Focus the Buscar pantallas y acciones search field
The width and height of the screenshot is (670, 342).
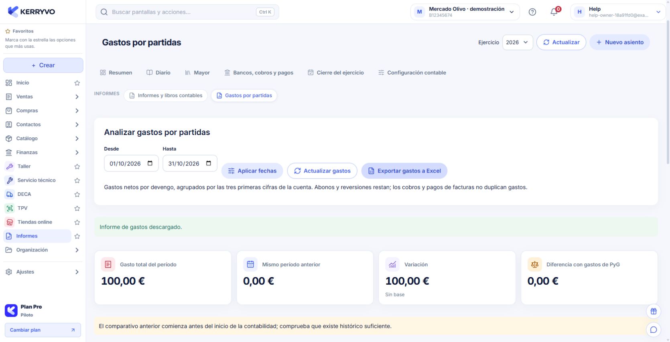(x=187, y=12)
